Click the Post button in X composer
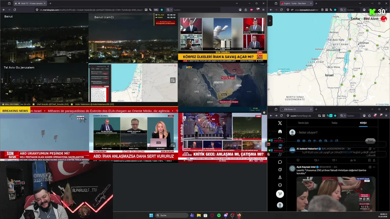The height and width of the screenshot is (219, 390). [x=370, y=141]
